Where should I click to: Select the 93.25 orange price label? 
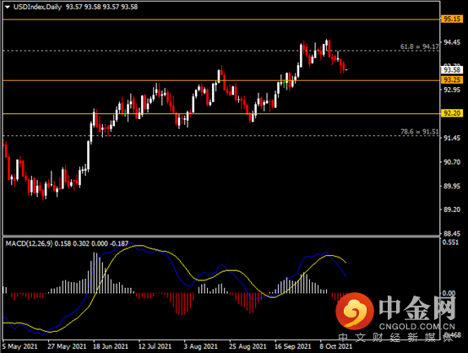452,79
